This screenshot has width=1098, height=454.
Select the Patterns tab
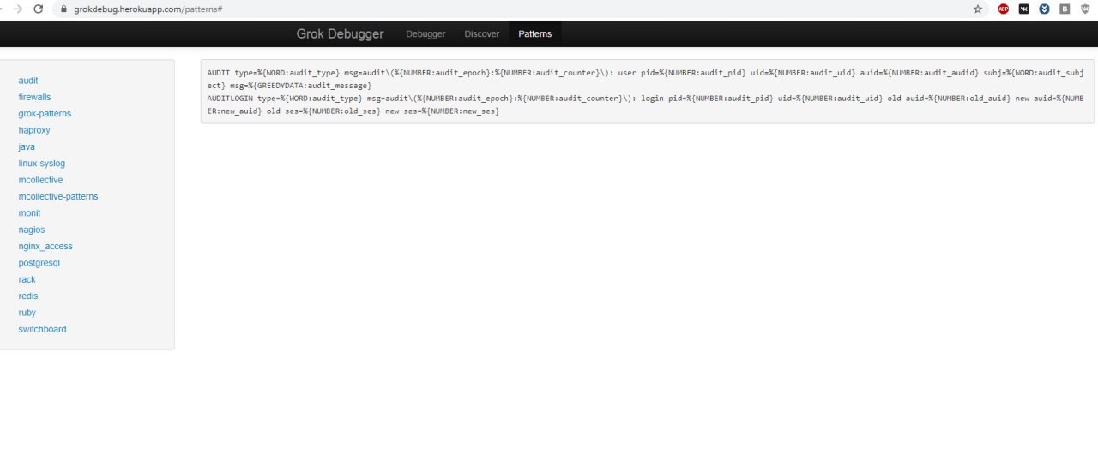535,34
